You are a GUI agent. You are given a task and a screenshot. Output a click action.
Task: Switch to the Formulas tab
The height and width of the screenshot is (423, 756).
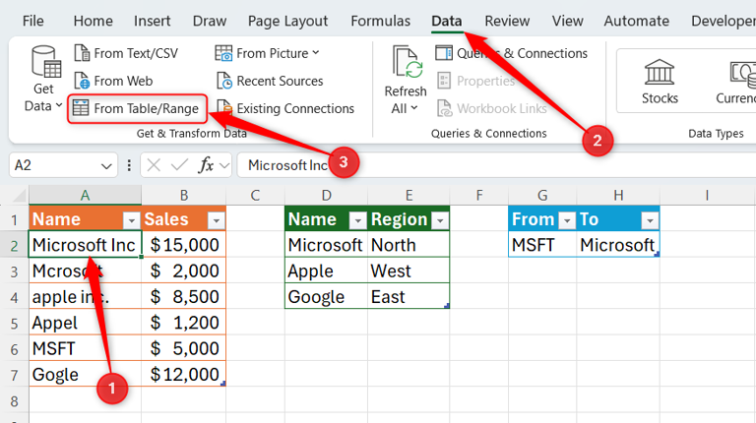coord(380,21)
